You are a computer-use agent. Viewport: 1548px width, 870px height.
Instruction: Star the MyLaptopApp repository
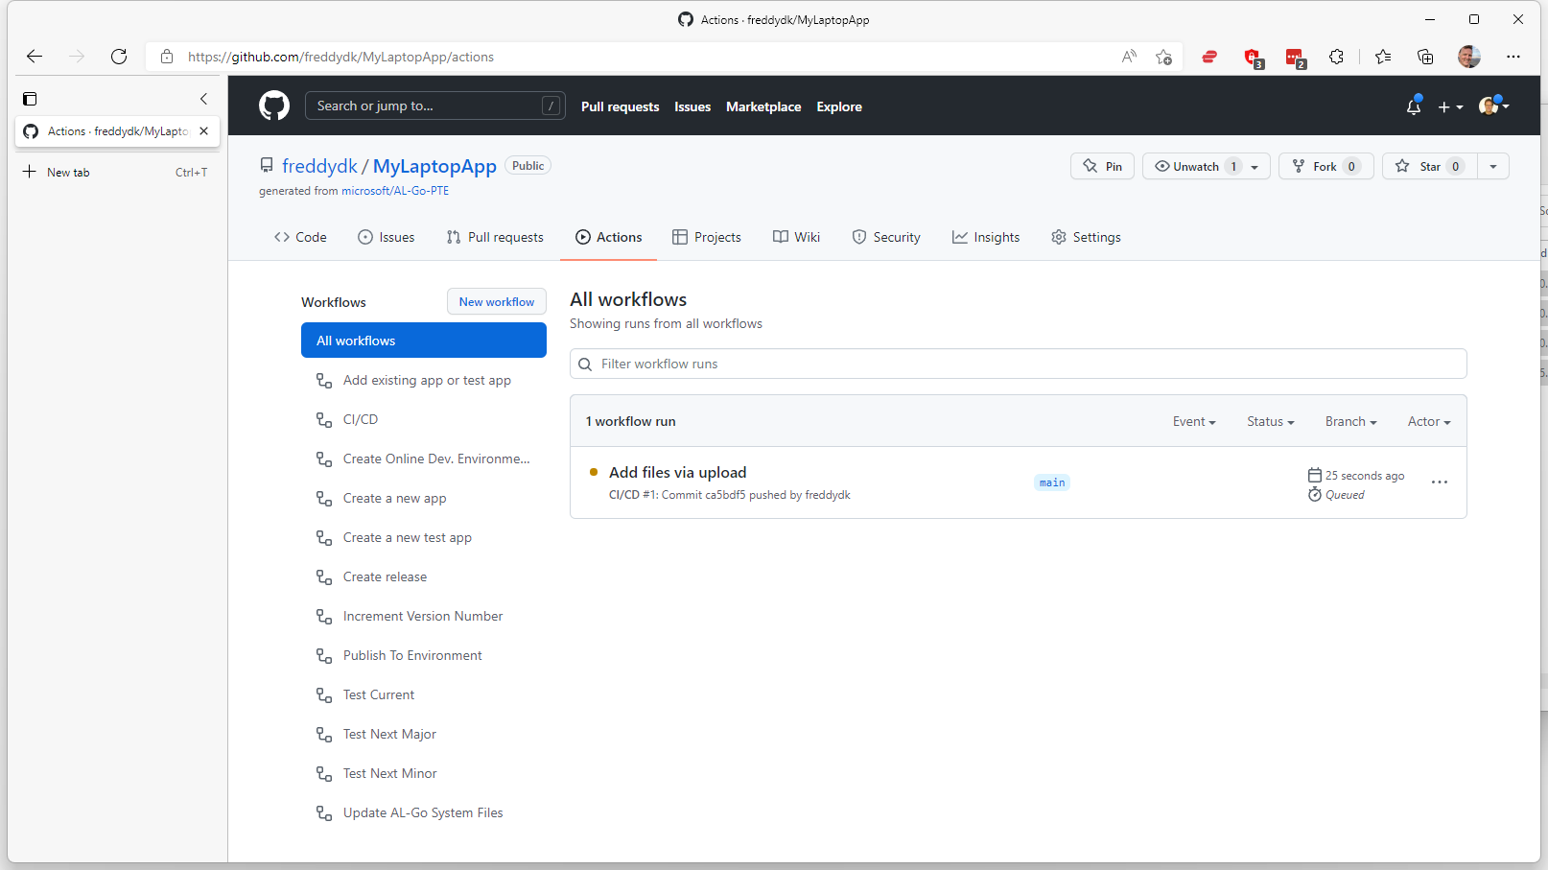pyautogui.click(x=1427, y=166)
